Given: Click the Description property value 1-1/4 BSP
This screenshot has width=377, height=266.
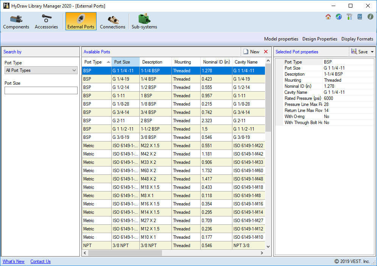Looking at the screenshot, I should 348,74.
